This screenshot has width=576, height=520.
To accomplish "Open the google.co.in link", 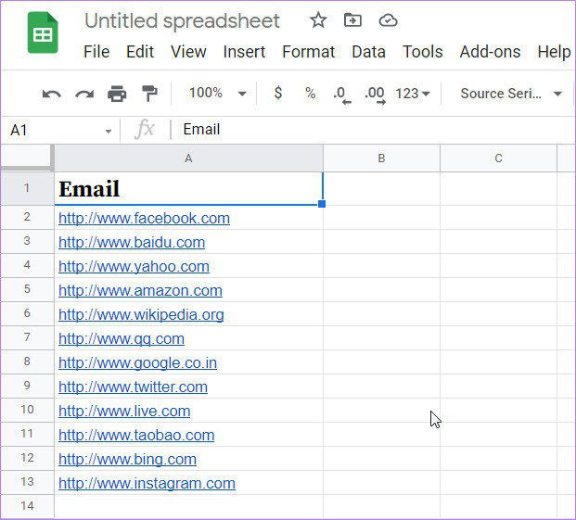I will click(x=137, y=363).
